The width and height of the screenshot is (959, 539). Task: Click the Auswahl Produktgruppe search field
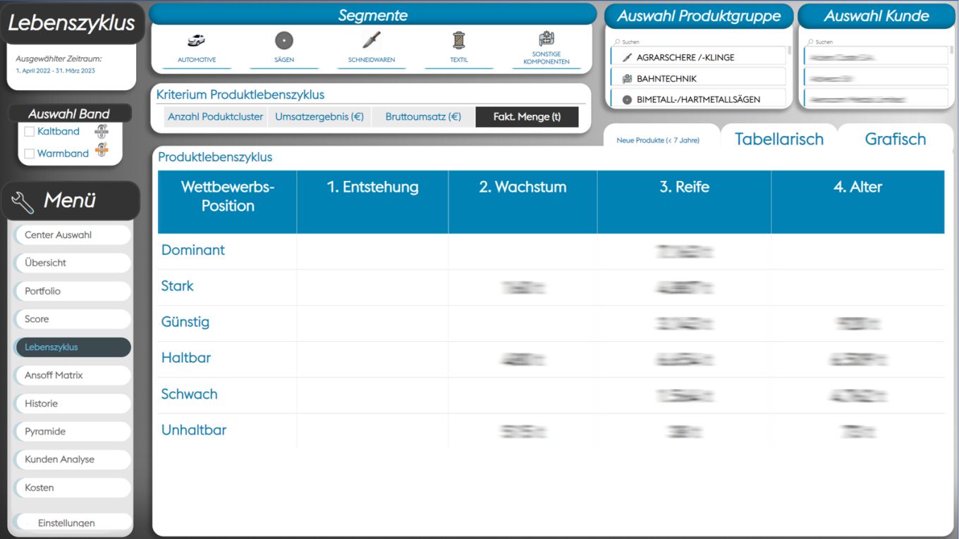pos(698,42)
